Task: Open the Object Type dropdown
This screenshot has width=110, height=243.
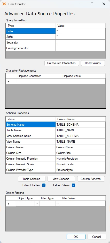Action: tap(37, 203)
